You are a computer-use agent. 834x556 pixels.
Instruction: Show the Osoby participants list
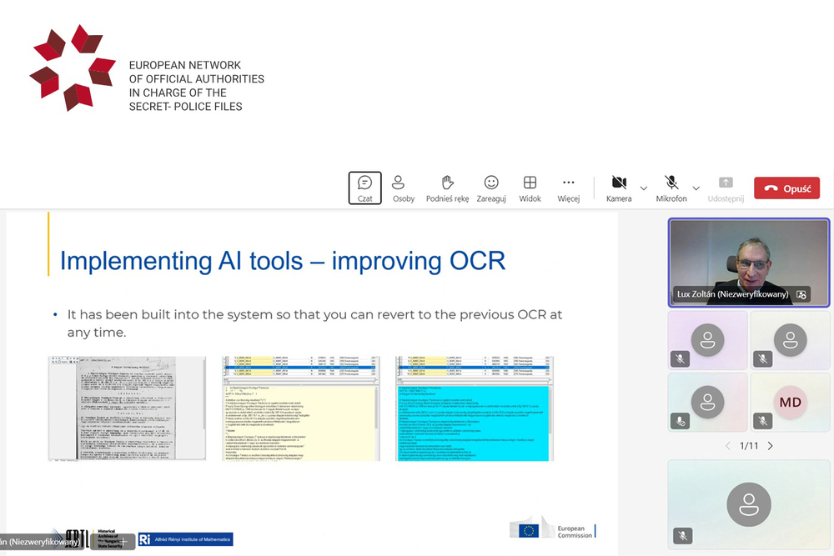click(x=404, y=188)
